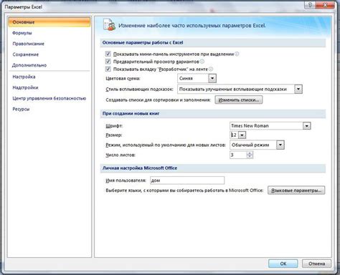
Task: Go to Дополнительно settings
Action: 29,65
